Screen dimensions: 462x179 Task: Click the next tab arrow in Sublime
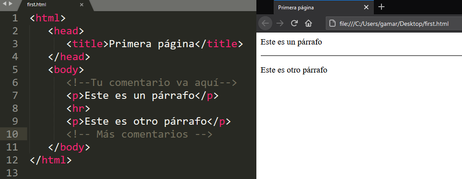pos(11,4)
